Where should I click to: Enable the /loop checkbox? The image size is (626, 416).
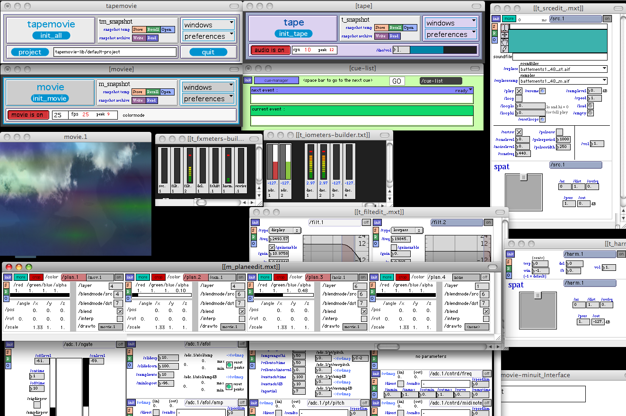[x=519, y=99]
